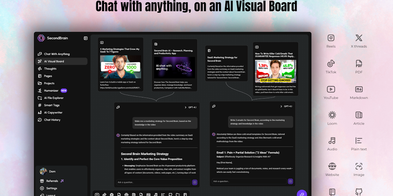393x196 pixels.
Task: Click the Chat History clock icon
Action: [x=40, y=120]
